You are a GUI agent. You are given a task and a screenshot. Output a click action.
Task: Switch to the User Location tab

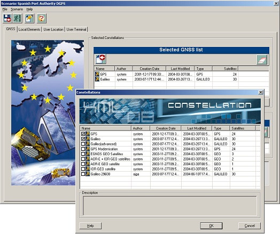click(x=53, y=29)
